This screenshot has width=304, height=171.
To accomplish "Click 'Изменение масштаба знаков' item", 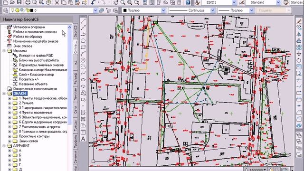I will pyautogui.click(x=36, y=41).
